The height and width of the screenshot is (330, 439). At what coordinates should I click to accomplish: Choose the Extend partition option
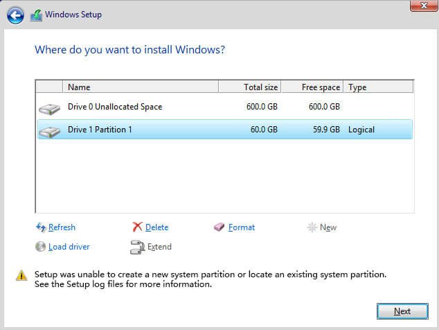click(x=159, y=247)
